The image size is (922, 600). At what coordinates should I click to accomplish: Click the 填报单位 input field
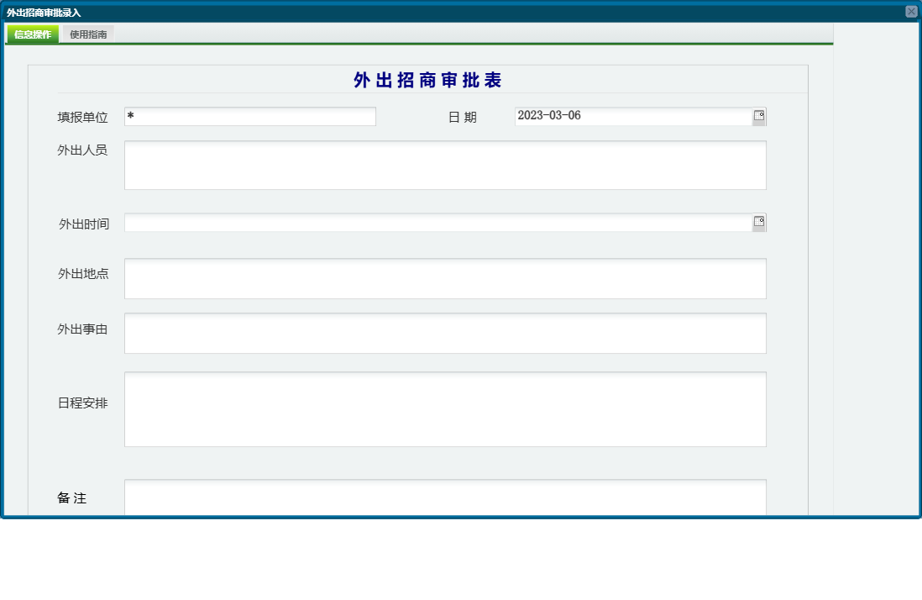(x=250, y=117)
